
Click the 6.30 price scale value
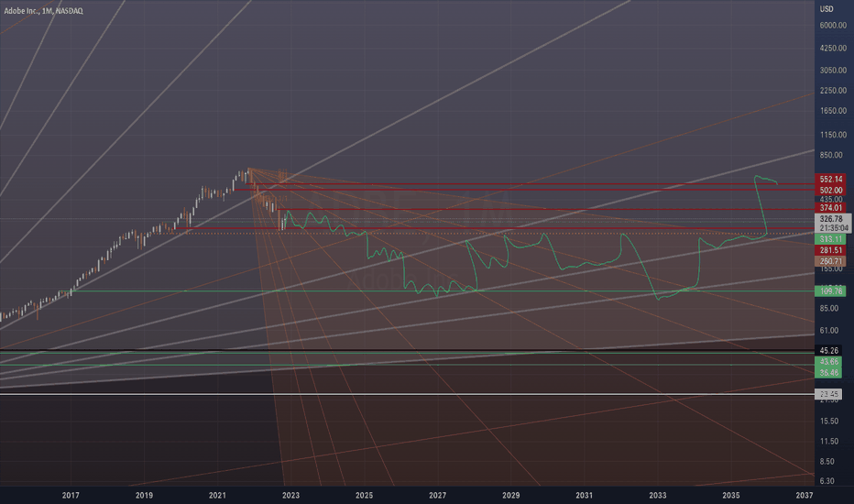coord(827,481)
